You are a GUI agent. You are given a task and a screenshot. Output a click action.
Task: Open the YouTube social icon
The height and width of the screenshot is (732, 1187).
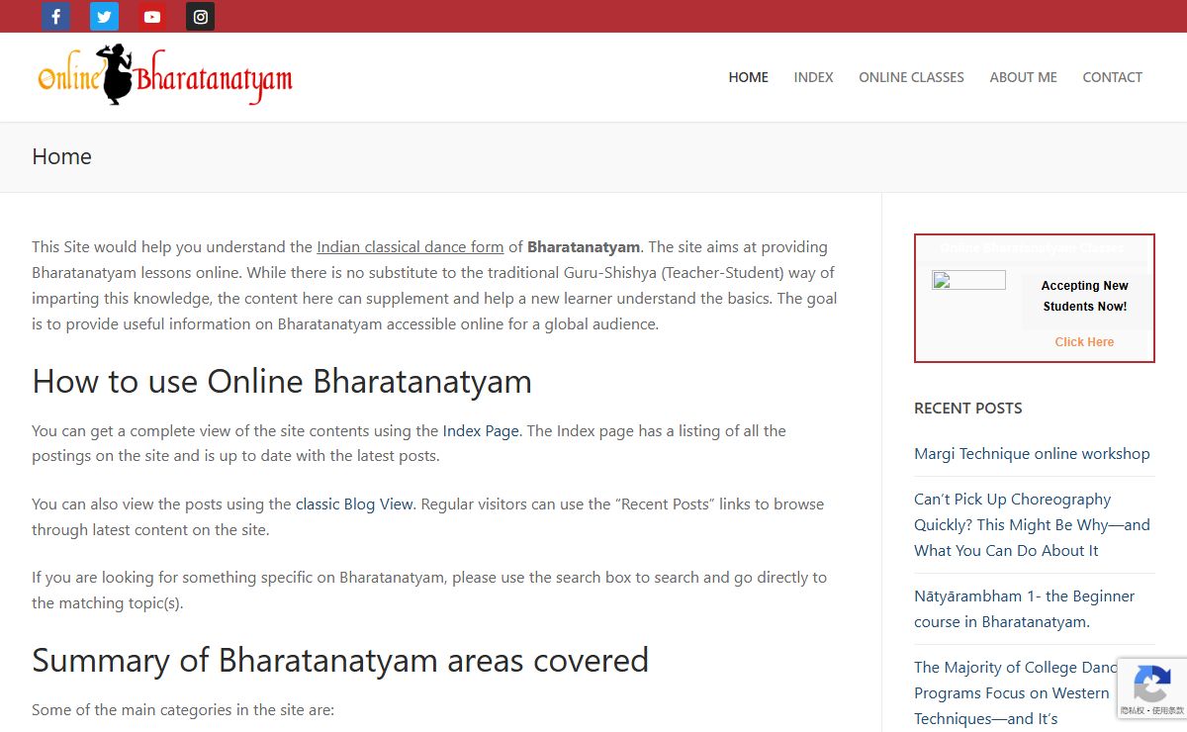[x=152, y=16]
